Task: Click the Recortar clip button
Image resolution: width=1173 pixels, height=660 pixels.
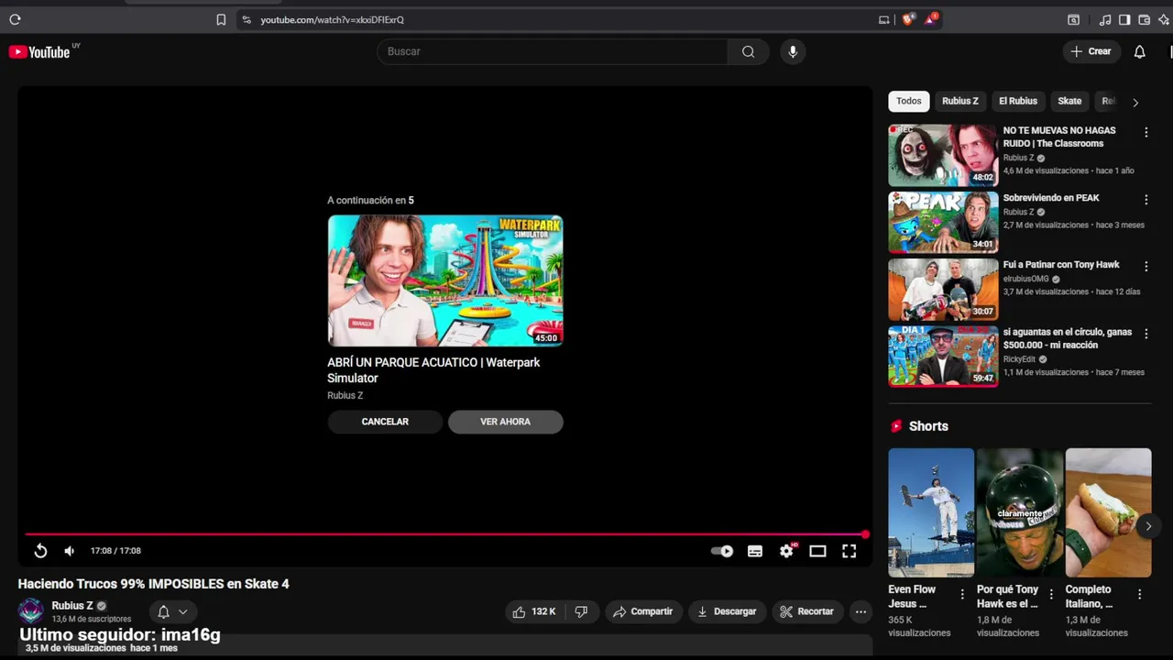Action: click(806, 611)
